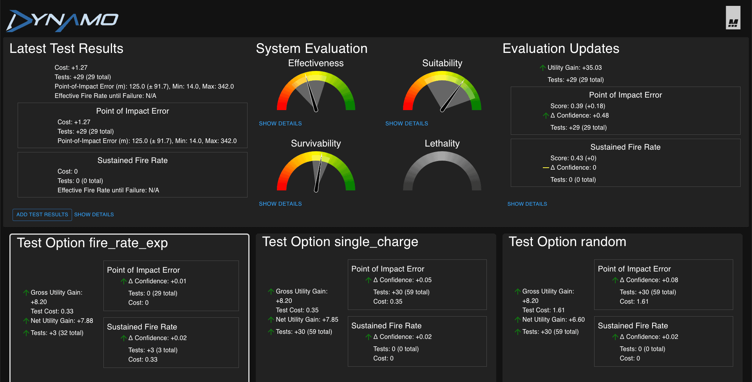This screenshot has width=752, height=382.
Task: Expand Show Details under Suitability gauge
Action: (x=407, y=123)
